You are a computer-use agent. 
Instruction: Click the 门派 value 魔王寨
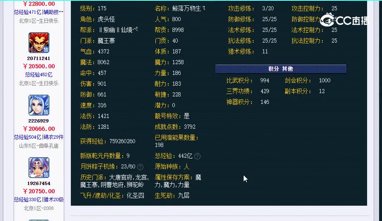pyautogui.click(x=106, y=41)
